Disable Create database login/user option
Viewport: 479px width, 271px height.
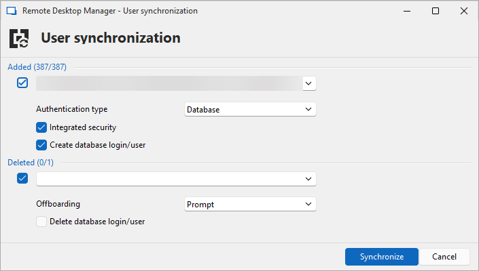(x=41, y=144)
